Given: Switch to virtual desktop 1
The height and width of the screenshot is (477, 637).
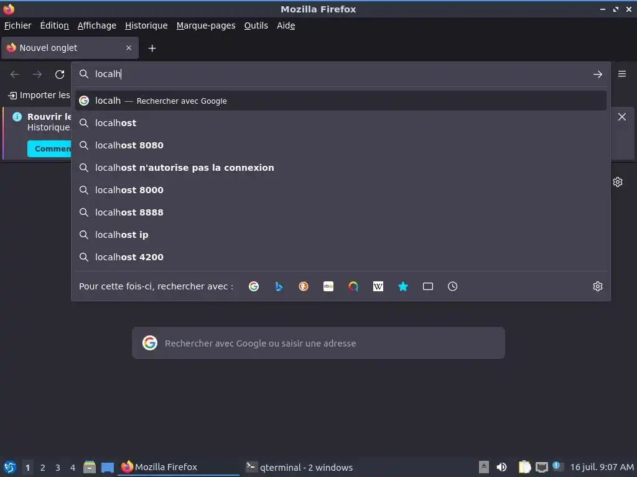Looking at the screenshot, I should (27, 468).
